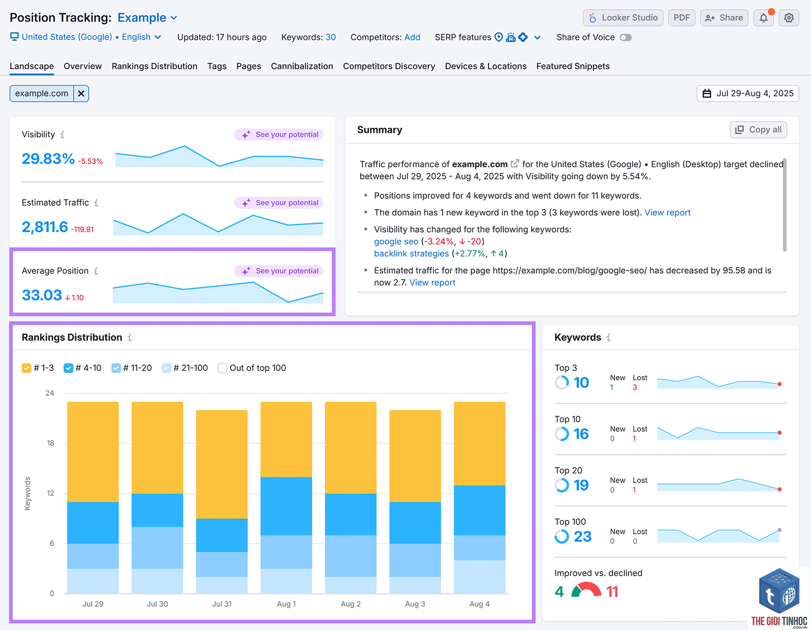
Task: Uncheck # 1-3 legend checkbox
Action: 26,368
